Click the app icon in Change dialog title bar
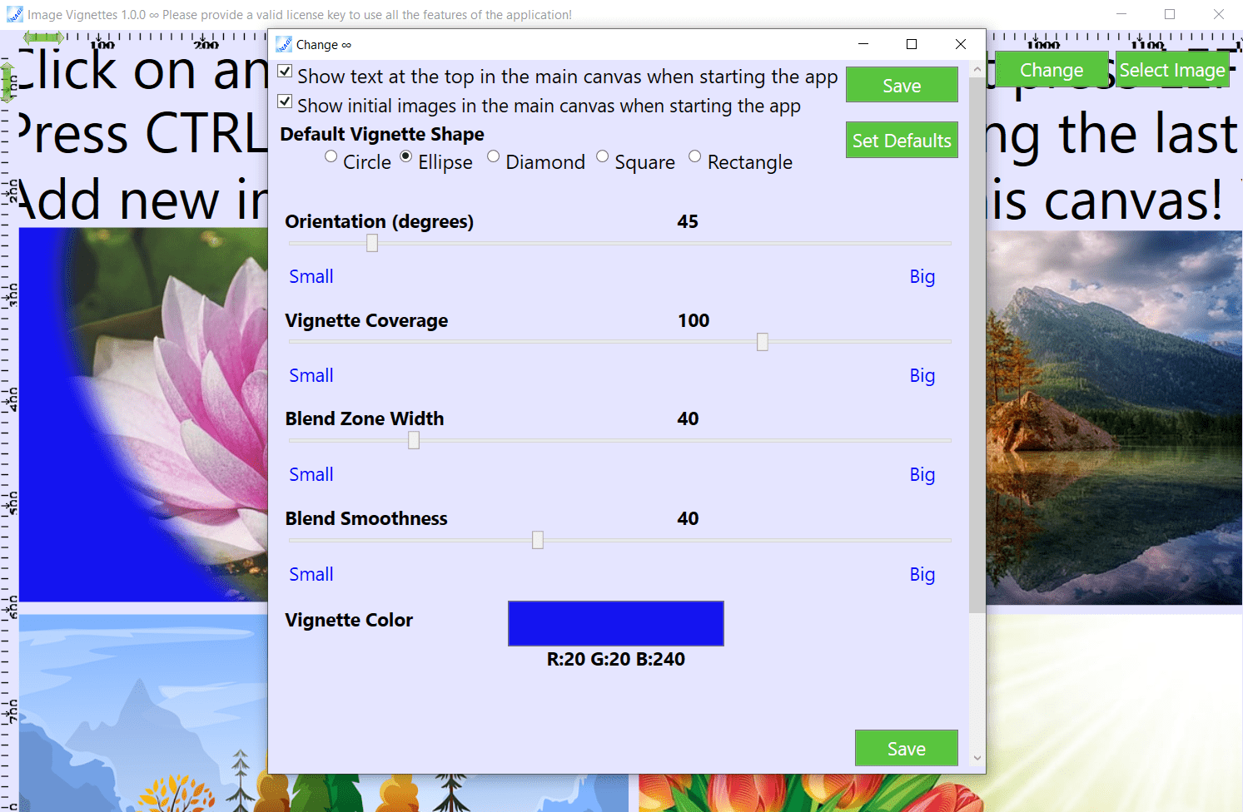 [x=284, y=44]
